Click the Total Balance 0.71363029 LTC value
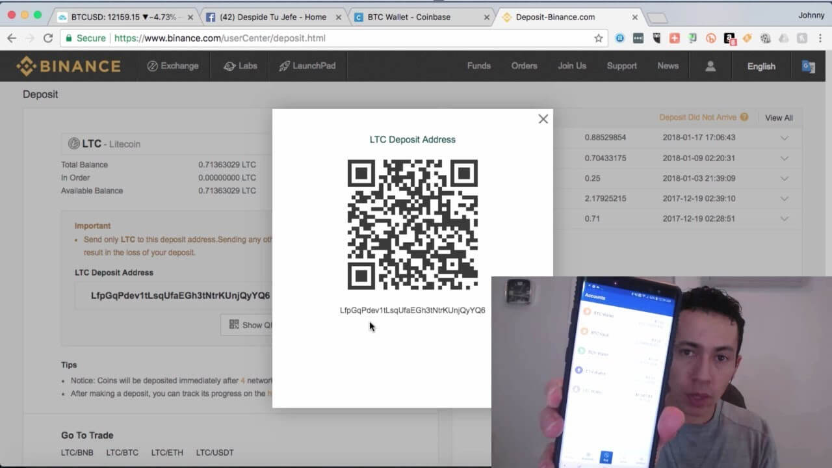 pos(227,165)
